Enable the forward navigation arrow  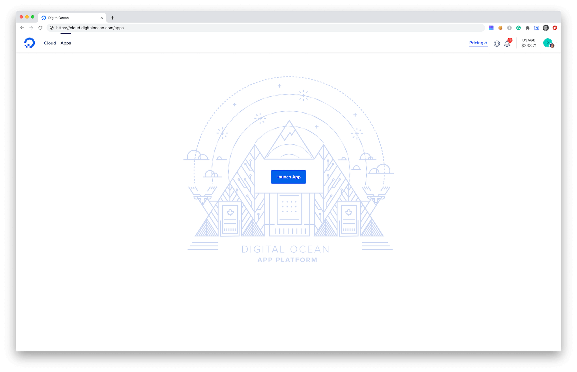pyautogui.click(x=31, y=28)
